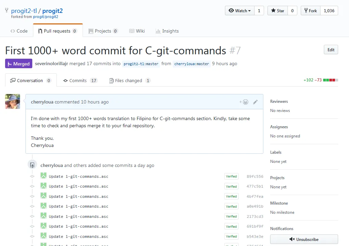Open the progit2-tl owner link
Screen dimensions: 349x246
point(24,11)
